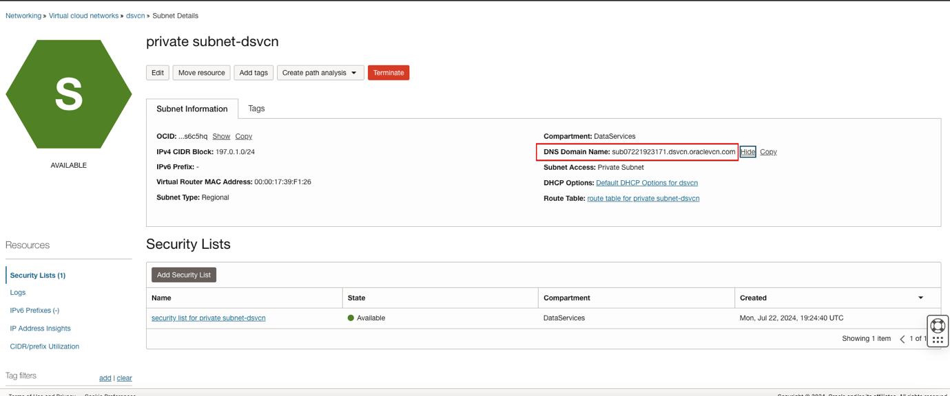950x396 pixels.
Task: Sort by Created column arrow
Action: [x=920, y=298]
